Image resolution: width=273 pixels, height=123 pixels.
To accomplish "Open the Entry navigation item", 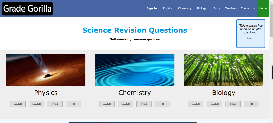I will (x=217, y=8).
